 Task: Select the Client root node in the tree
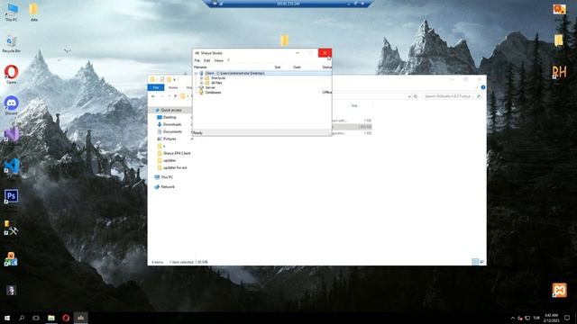pyautogui.click(x=234, y=74)
